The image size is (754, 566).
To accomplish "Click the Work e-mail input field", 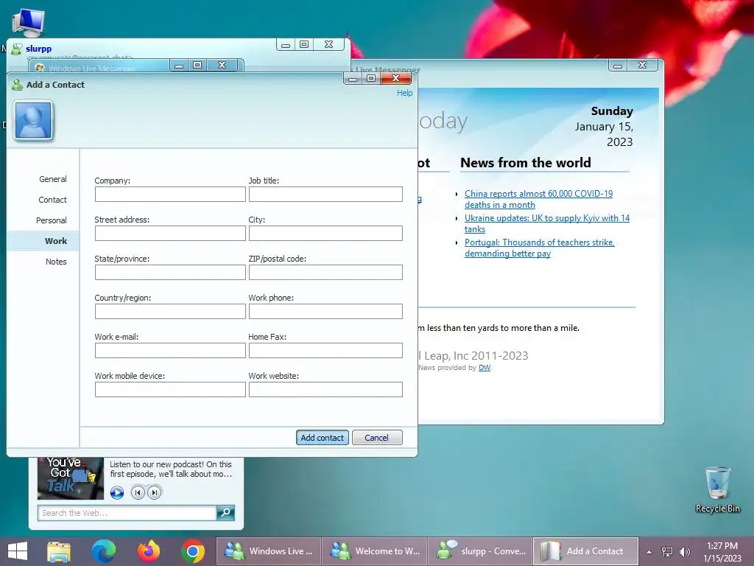I will coord(170,350).
